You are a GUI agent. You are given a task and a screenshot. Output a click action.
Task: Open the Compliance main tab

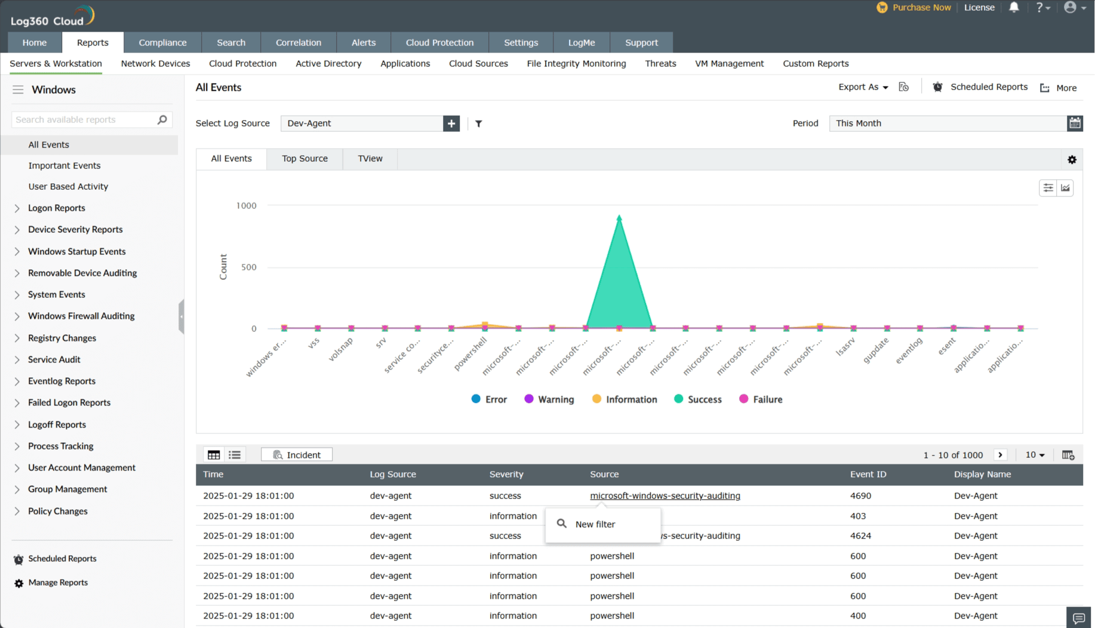click(x=162, y=42)
